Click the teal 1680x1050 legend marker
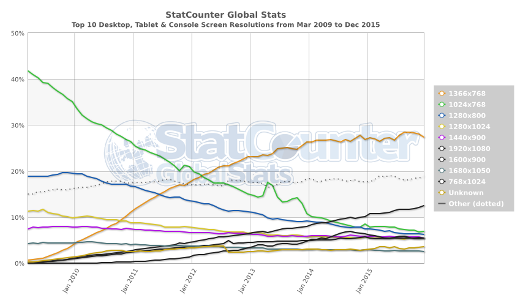Viewport: 523px width, 306px height. point(442,170)
